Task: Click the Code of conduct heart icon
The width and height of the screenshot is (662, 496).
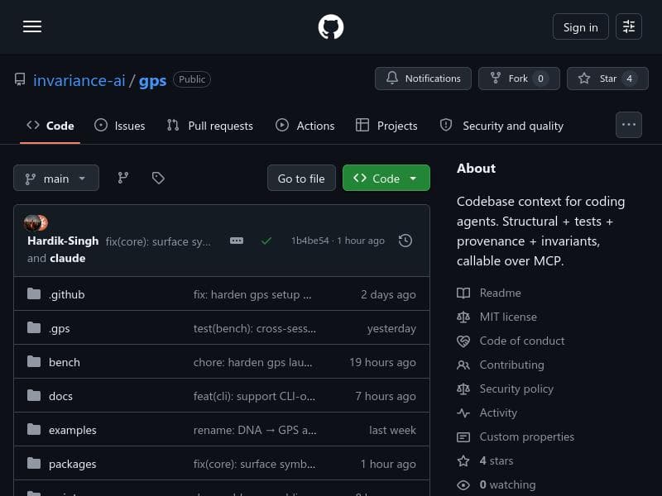Action: [x=463, y=341]
